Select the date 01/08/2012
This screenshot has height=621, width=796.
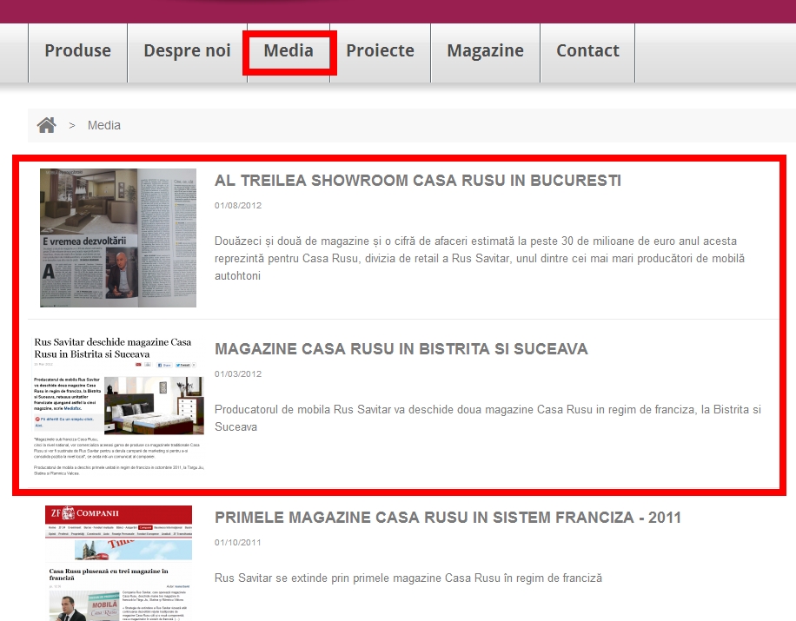(x=238, y=206)
